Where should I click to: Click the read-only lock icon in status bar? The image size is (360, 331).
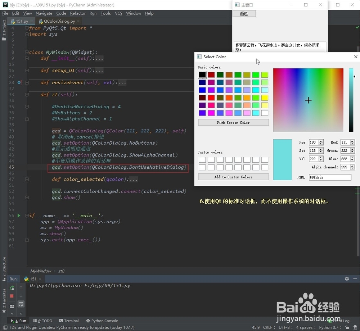click(347, 327)
